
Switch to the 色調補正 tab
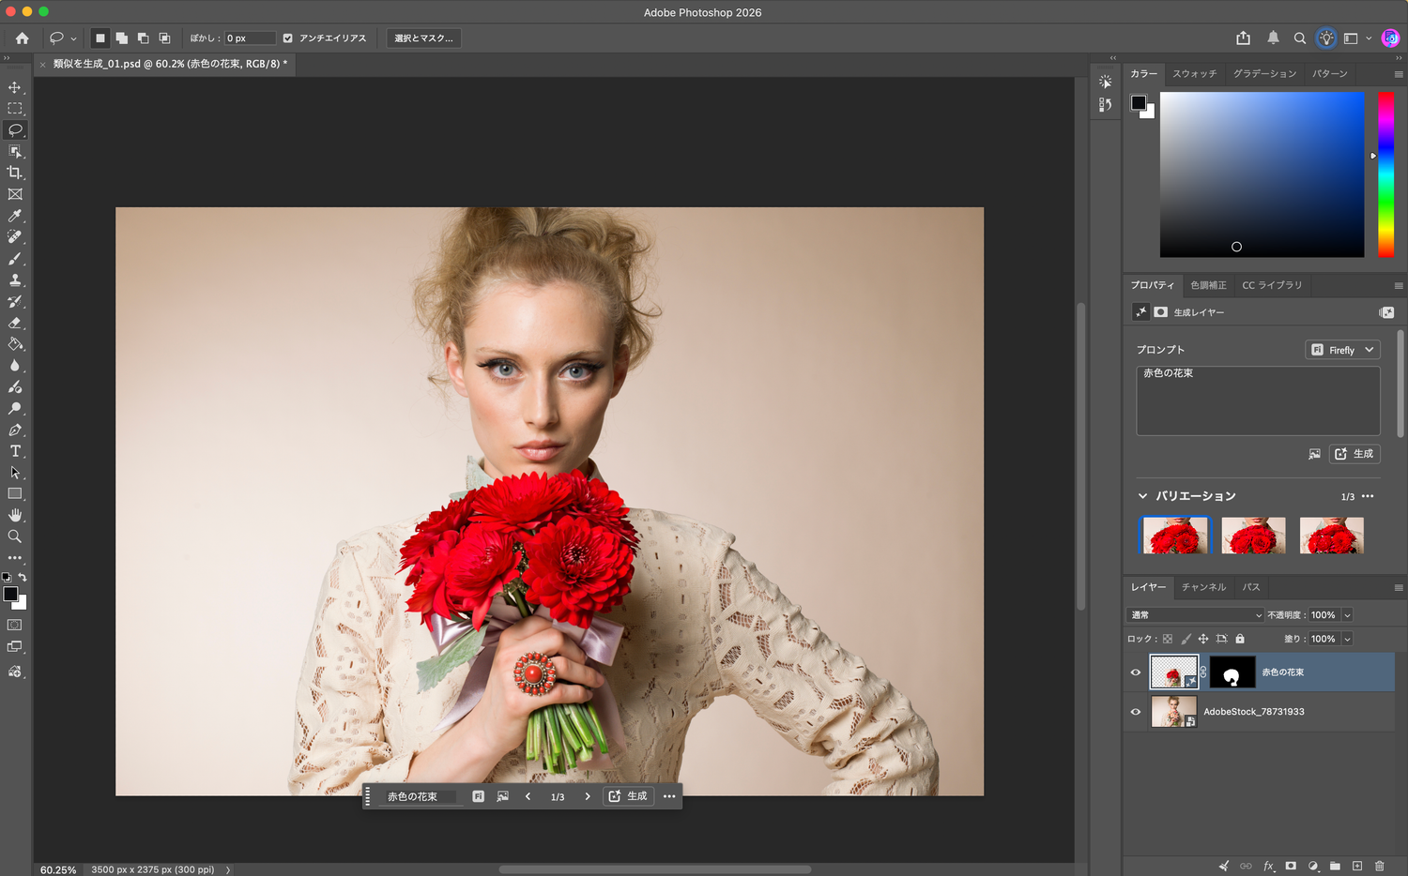coord(1208,285)
